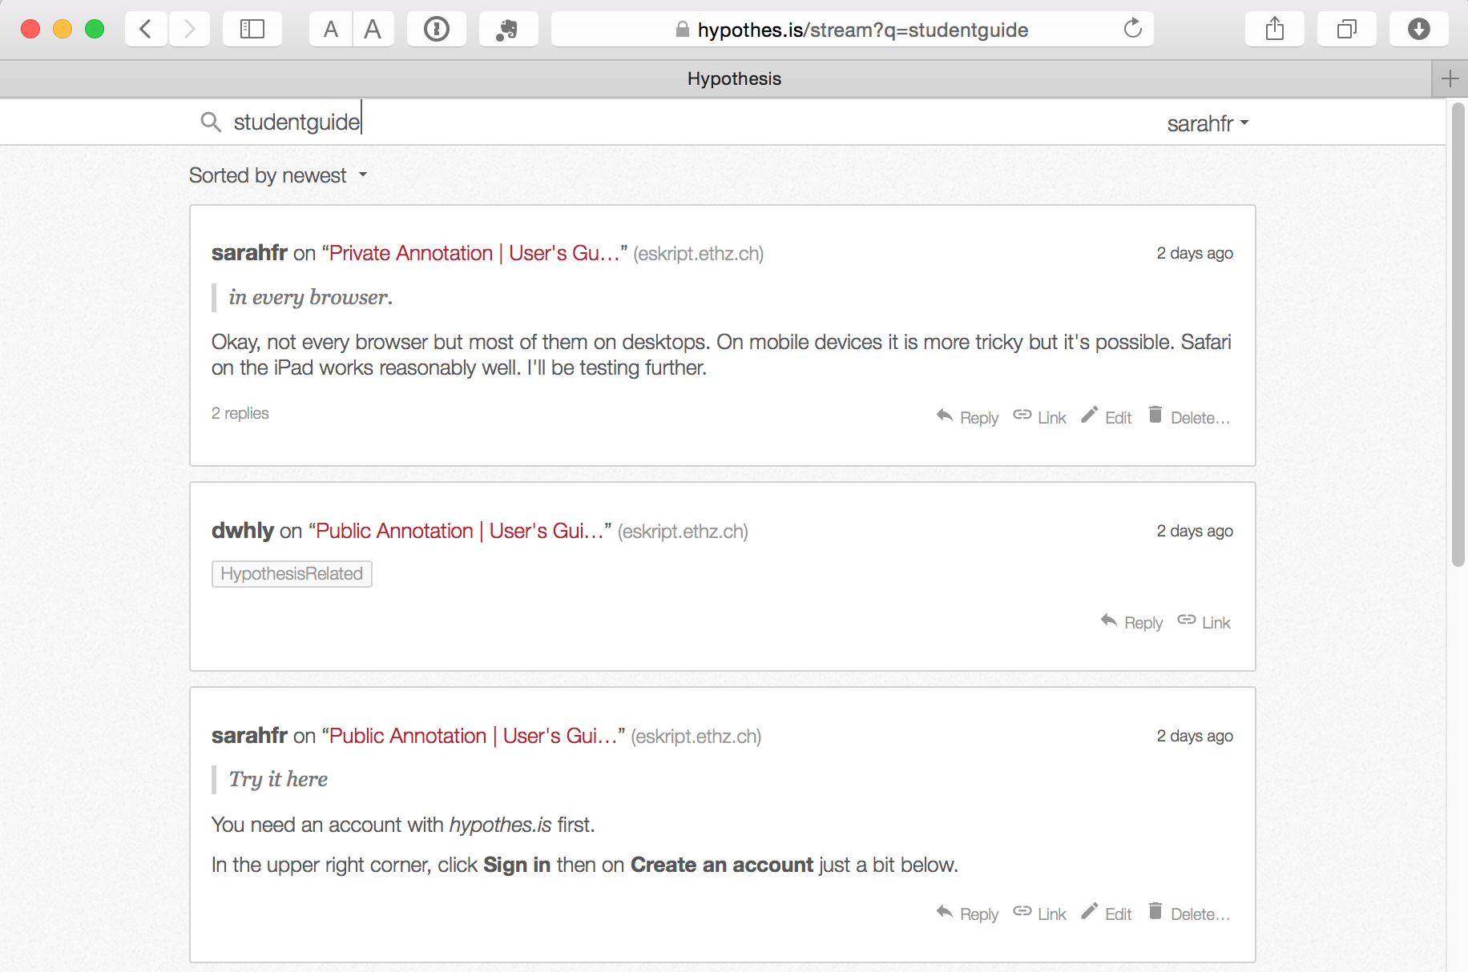Screen dimensions: 1468x972
Task: Open sarahfr's Public Annotation User's Guide link
Action: pos(474,736)
